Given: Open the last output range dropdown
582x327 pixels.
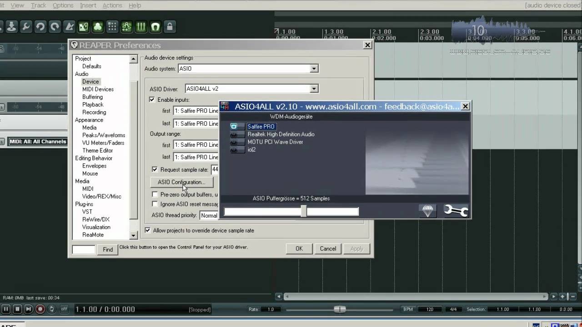Looking at the screenshot, I should point(196,157).
